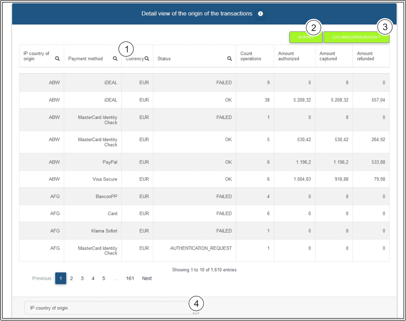This screenshot has width=406, height=321.
Task: Click the Amount refunded column header
Action: [x=365, y=56]
